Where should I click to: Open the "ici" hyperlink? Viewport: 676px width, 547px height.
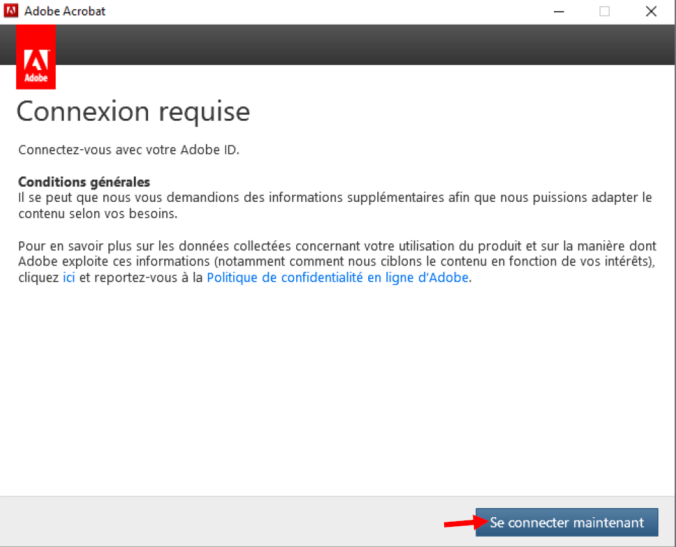[69, 278]
